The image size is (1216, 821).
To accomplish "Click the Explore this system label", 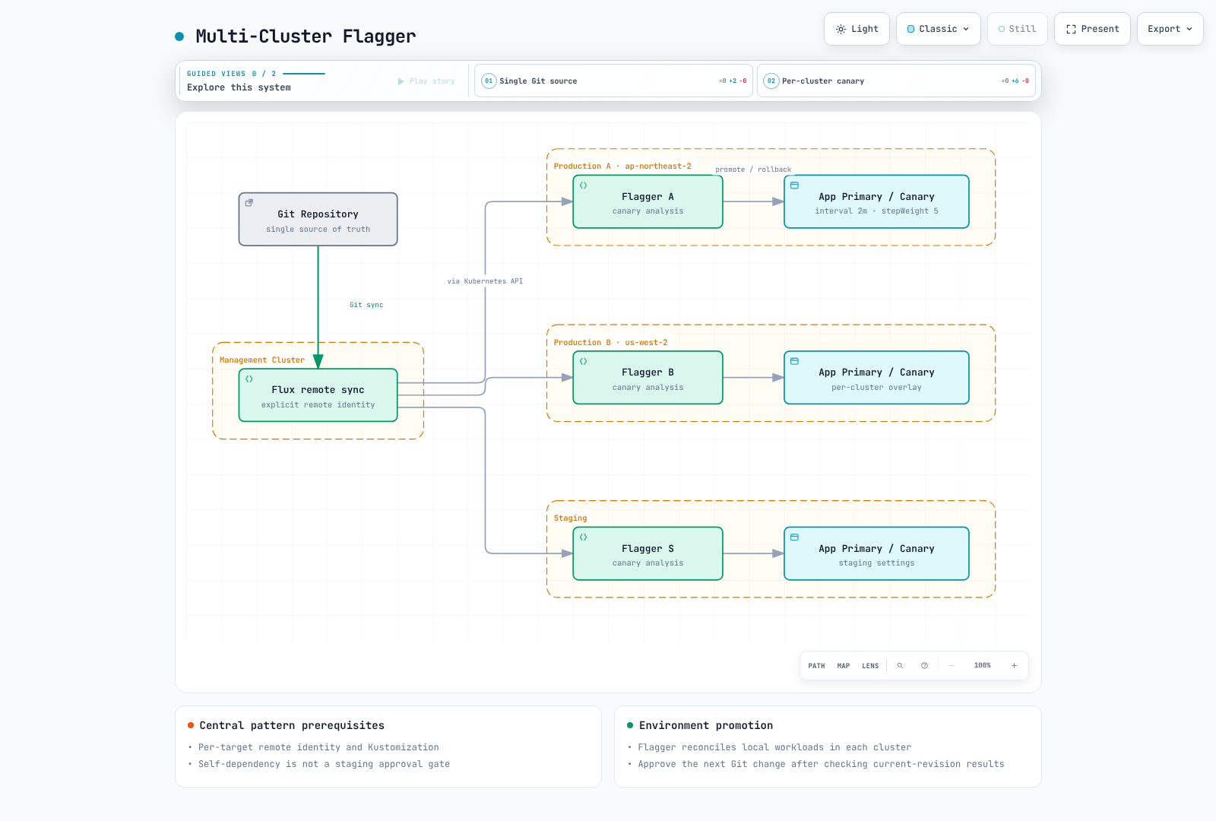I will coord(239,87).
